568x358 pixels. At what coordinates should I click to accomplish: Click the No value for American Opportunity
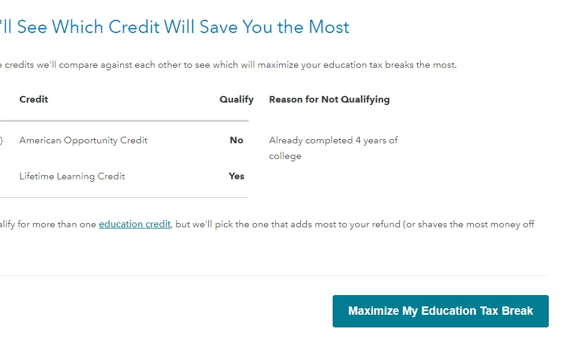click(x=237, y=140)
